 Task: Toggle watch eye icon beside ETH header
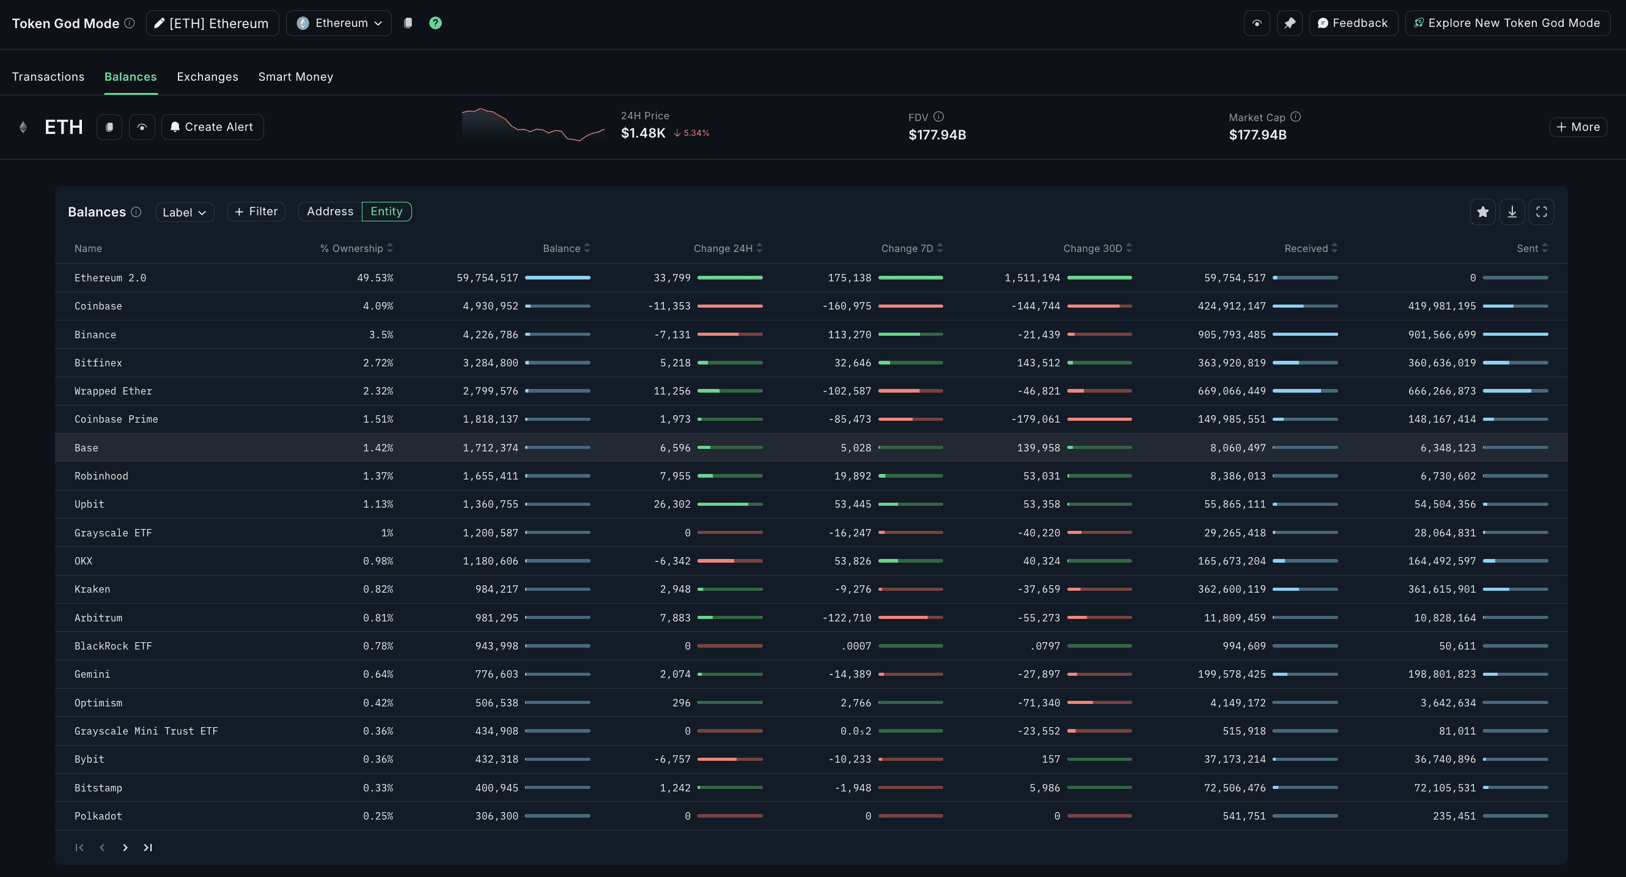(x=142, y=127)
